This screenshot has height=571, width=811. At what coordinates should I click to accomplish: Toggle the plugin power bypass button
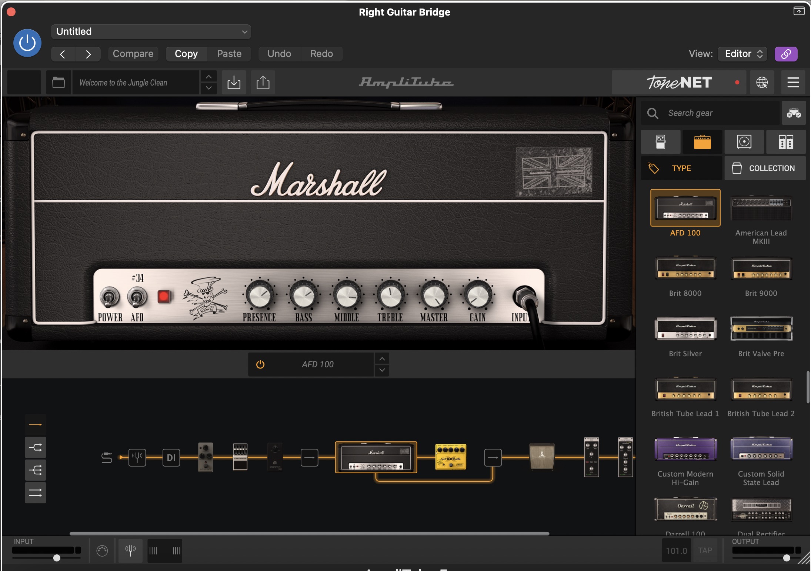click(x=27, y=43)
